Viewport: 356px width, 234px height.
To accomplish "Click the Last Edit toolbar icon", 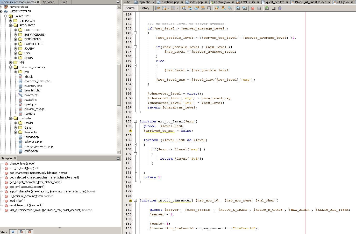I will coord(157,8).
